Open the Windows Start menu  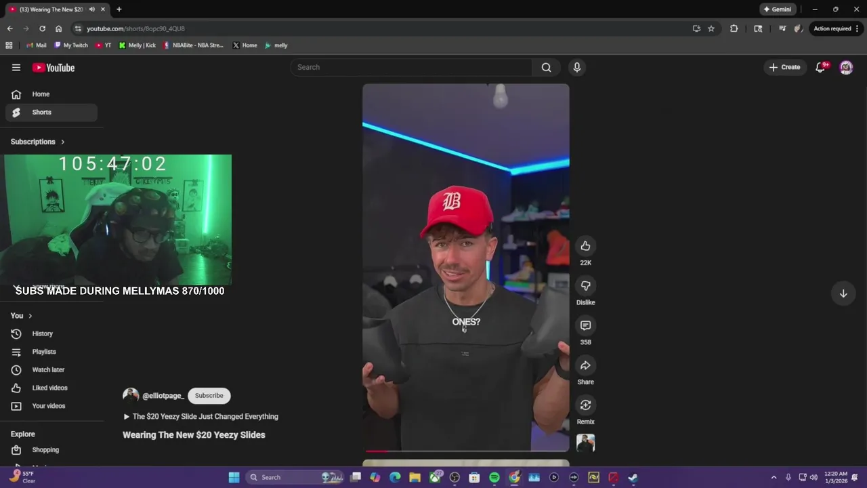[234, 477]
